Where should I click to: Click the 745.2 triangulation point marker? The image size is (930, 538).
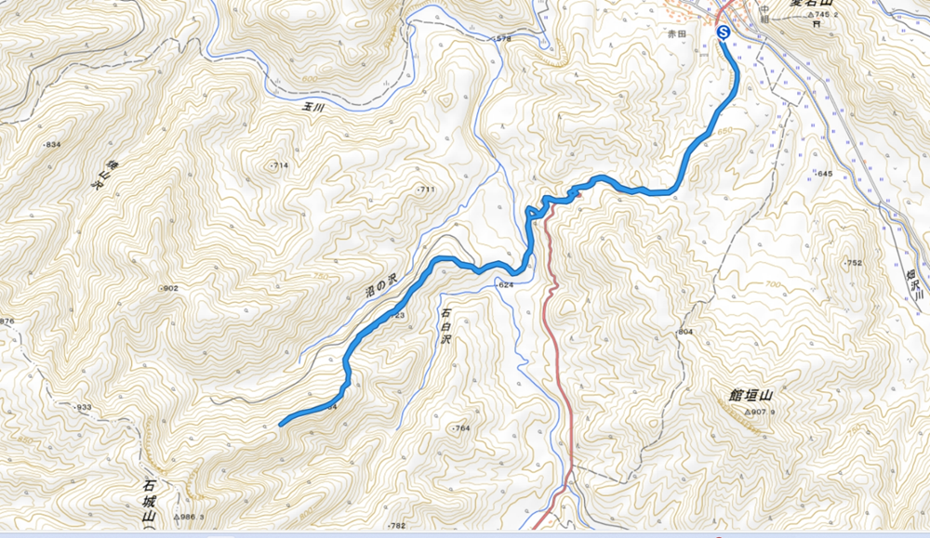coord(811,15)
